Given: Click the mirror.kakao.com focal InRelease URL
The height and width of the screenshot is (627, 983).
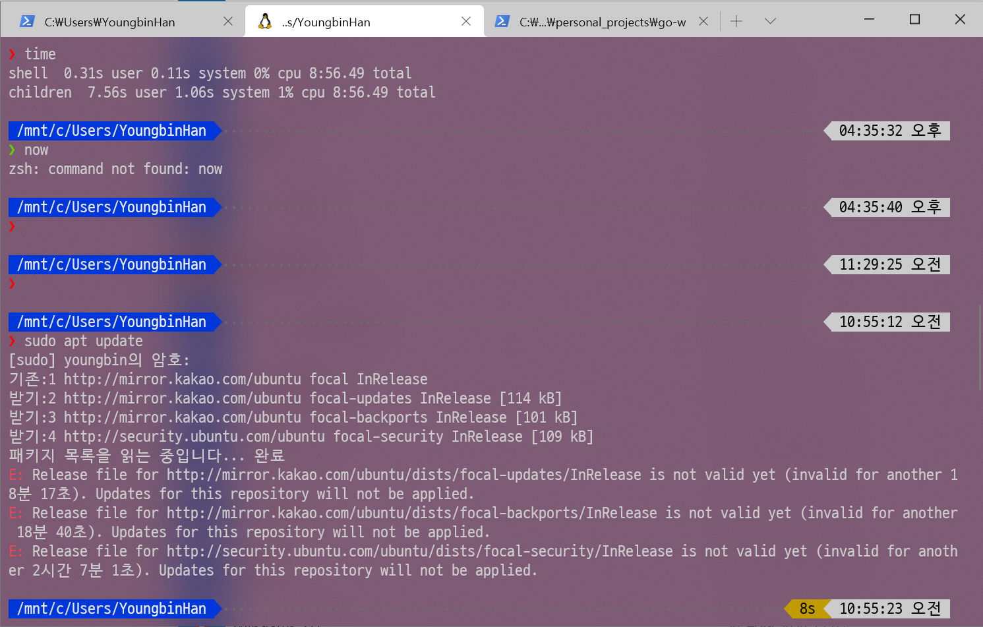Looking at the screenshot, I should pos(182,380).
